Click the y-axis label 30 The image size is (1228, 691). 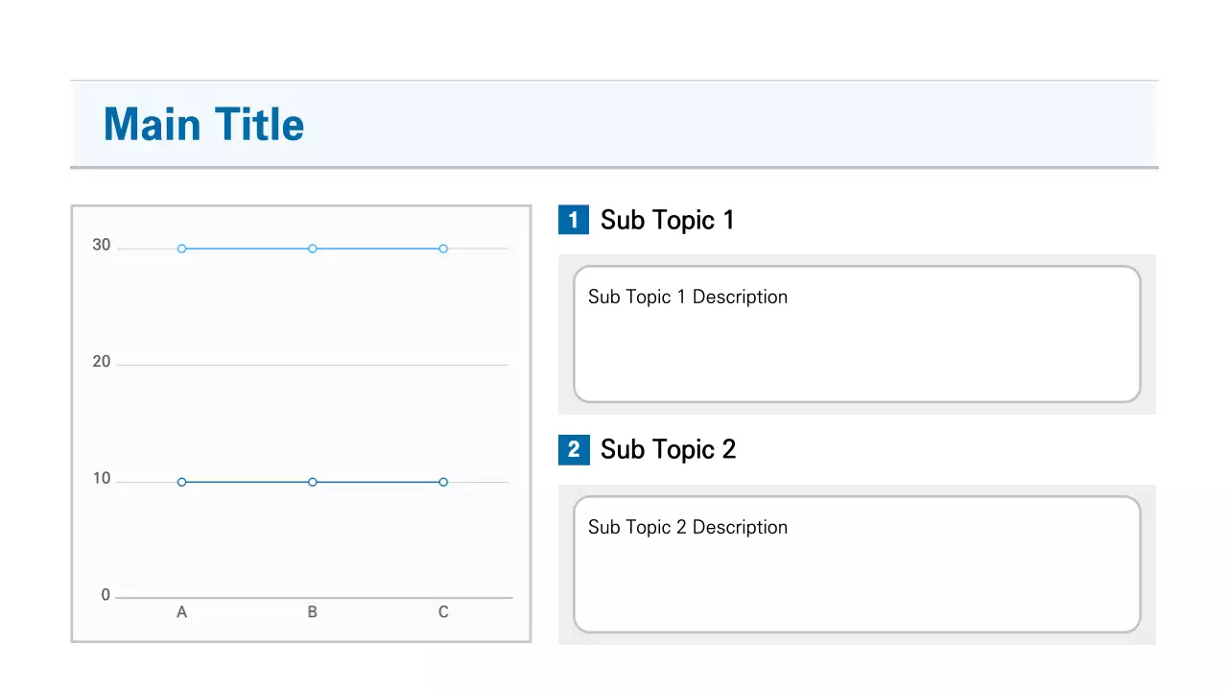pyautogui.click(x=102, y=246)
